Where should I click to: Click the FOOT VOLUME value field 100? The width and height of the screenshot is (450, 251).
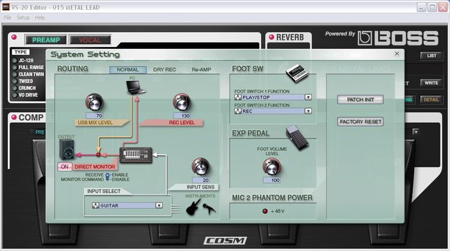272,180
